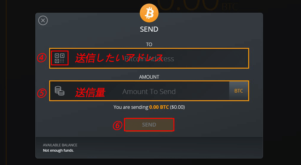
Task: Click the Not enough funds message
Action: tap(58, 151)
